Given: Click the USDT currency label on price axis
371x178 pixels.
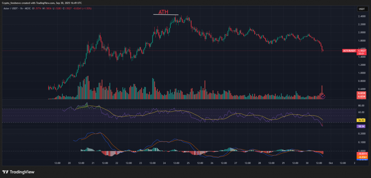Looking at the screenshot, I should coord(361,9).
